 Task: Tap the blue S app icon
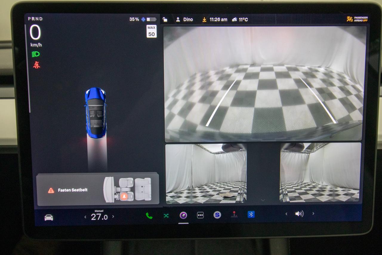[217, 215]
